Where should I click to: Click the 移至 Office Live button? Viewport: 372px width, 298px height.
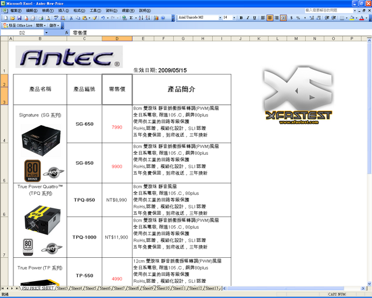tap(18, 26)
